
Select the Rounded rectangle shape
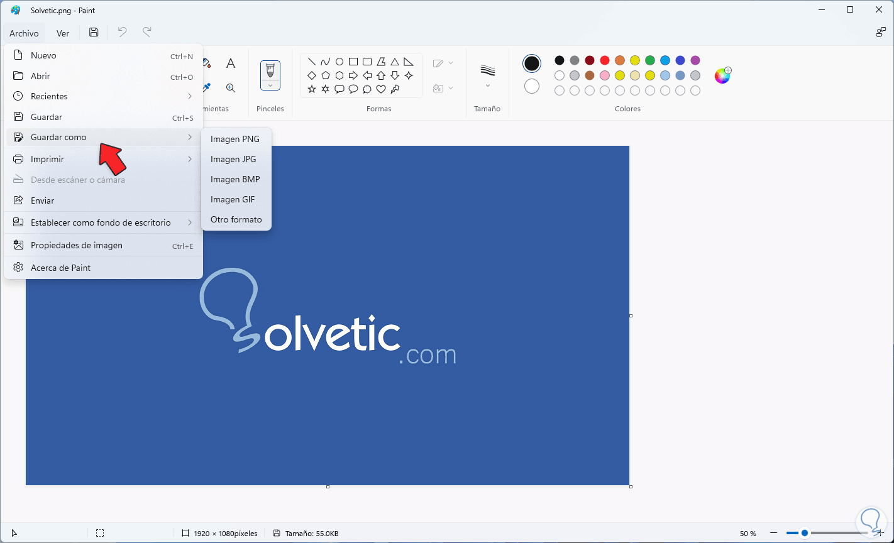pos(367,62)
